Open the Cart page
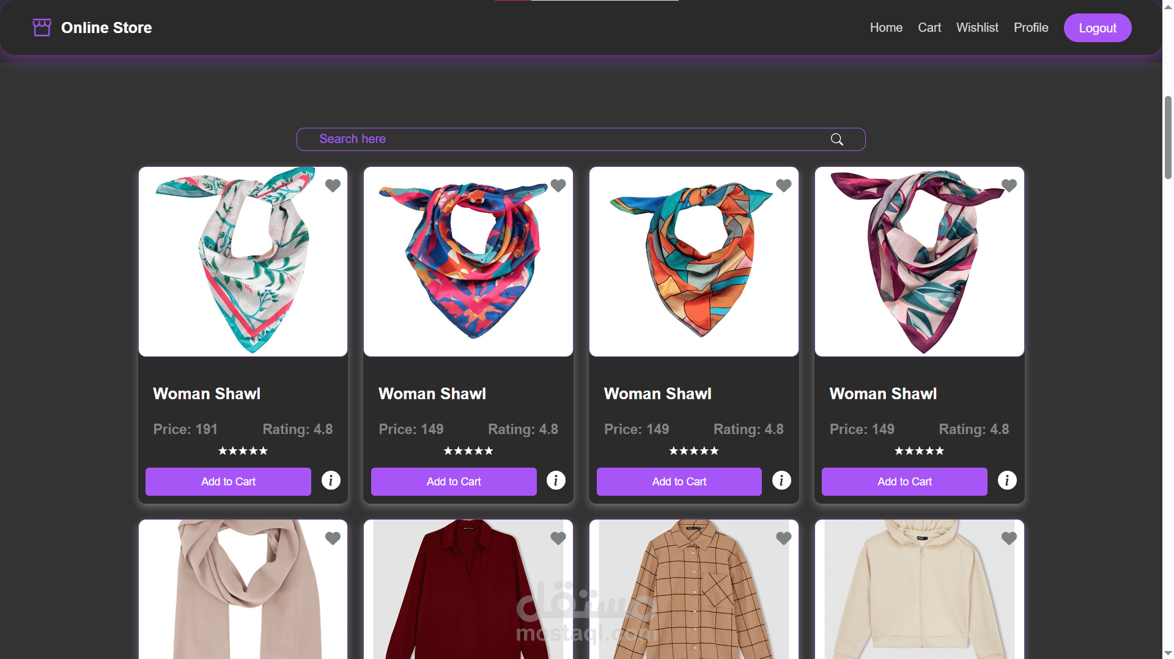This screenshot has width=1174, height=659. 929,28
